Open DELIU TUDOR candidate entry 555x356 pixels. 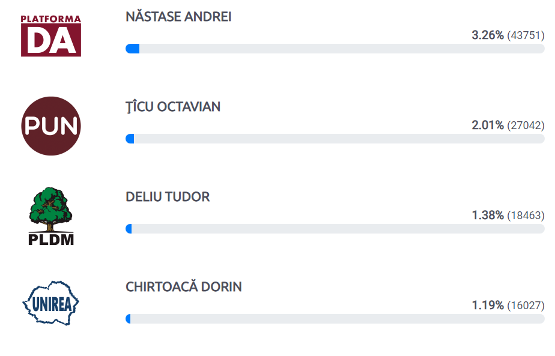pyautogui.click(x=168, y=197)
